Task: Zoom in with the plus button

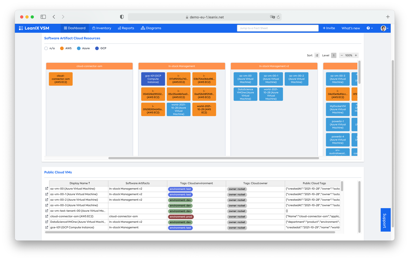Action: tap(356, 55)
